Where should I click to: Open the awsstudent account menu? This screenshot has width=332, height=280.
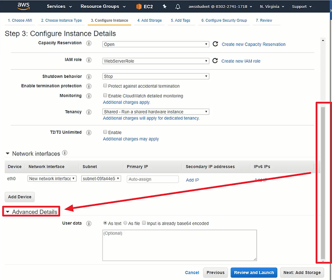[220, 6]
